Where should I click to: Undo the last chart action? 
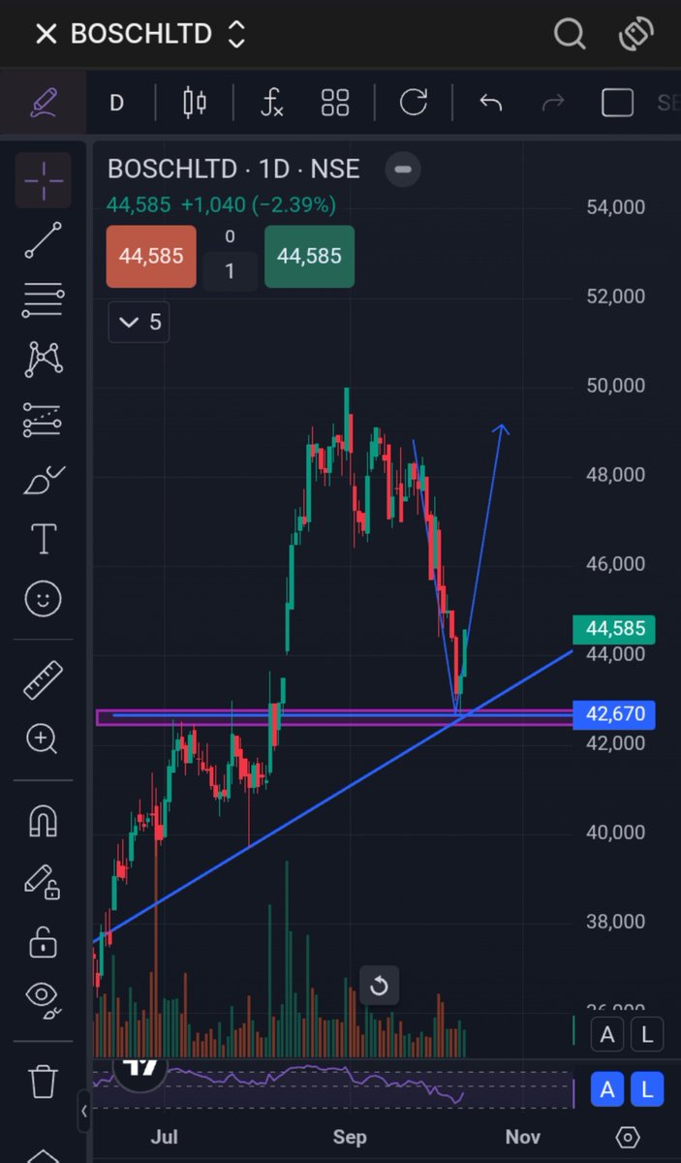[x=490, y=102]
